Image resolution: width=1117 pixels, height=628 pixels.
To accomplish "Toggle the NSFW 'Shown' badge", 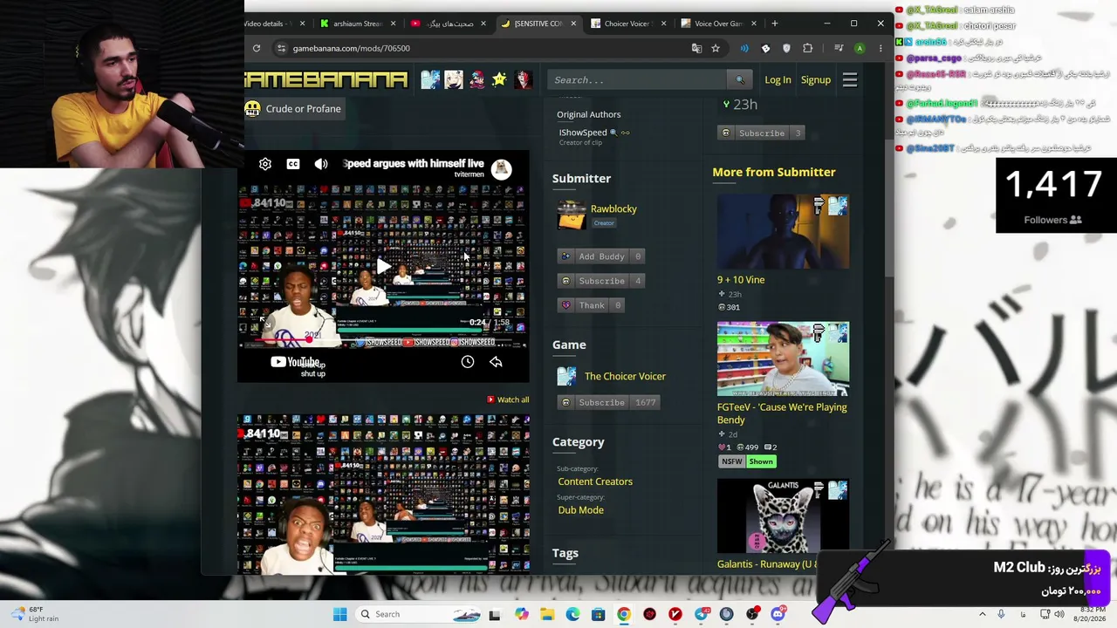I will 761,461.
